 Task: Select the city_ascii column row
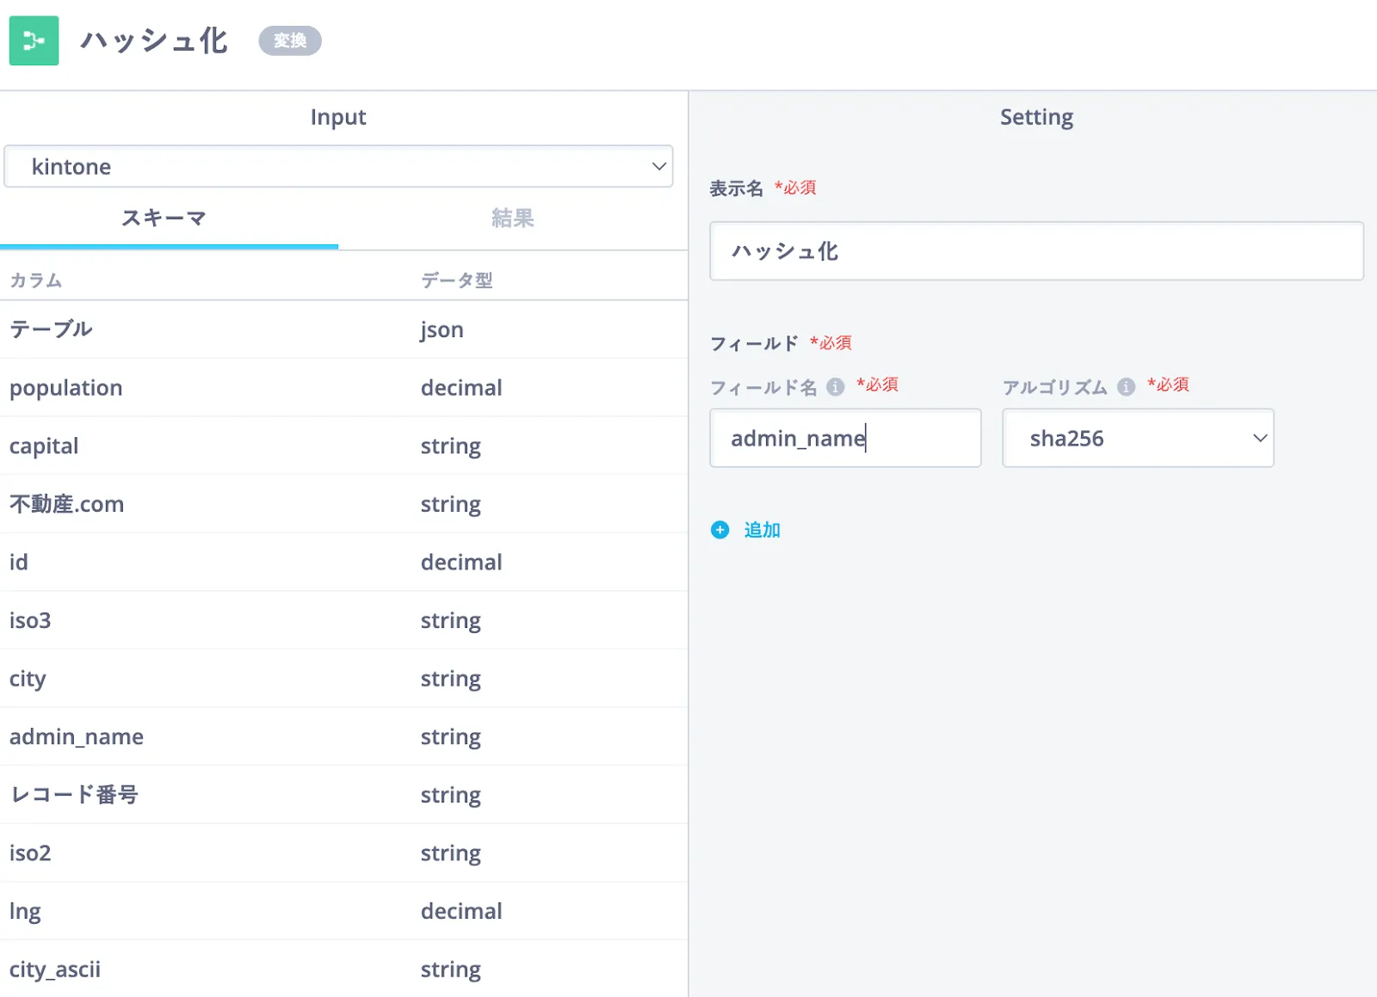(x=55, y=969)
